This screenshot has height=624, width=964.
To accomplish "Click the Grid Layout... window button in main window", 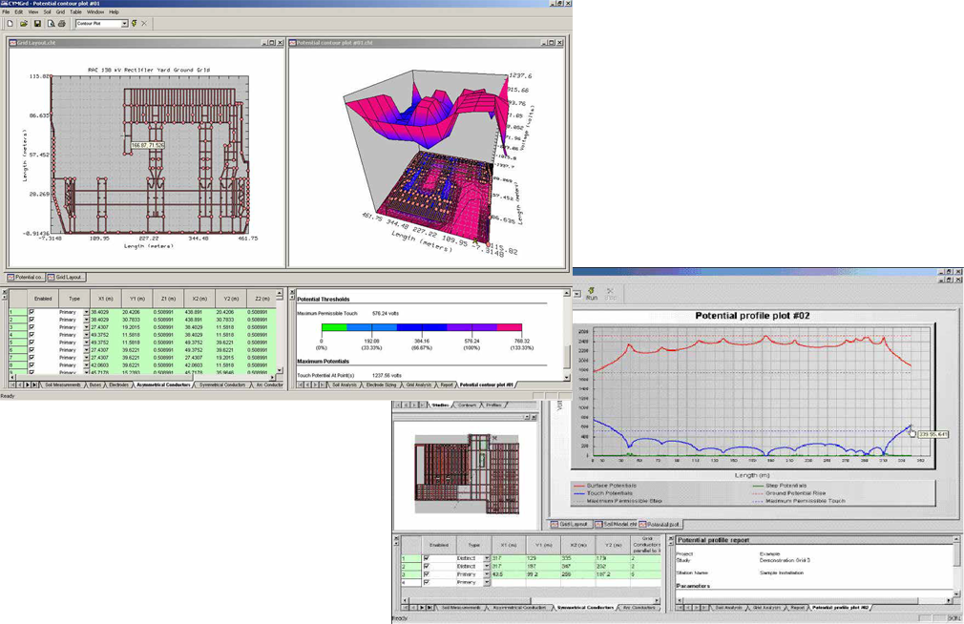I will (67, 278).
